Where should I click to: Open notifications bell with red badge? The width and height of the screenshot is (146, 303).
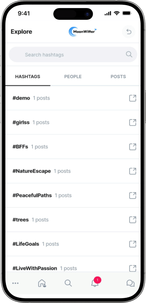click(96, 283)
